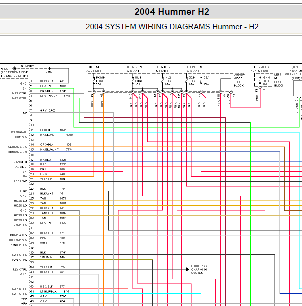
Task: Click the HOT IN ACCY, RUN & START label
Action: coord(260,69)
